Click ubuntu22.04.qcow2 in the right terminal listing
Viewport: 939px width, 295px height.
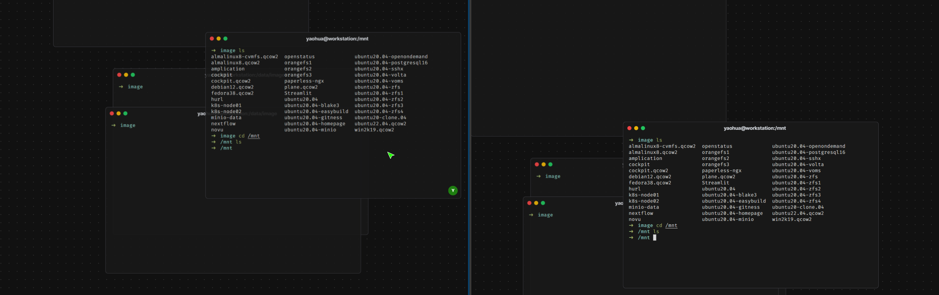(798, 213)
